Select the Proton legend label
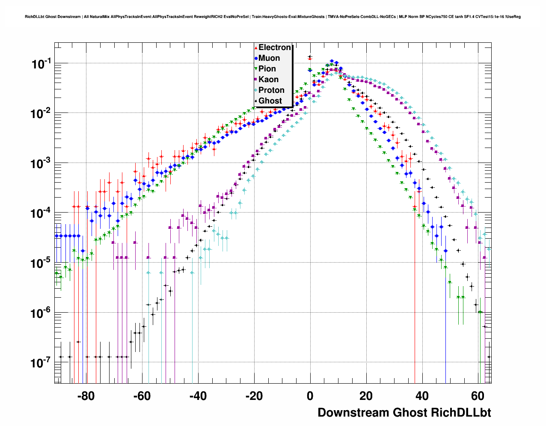The height and width of the screenshot is (426, 546). [x=271, y=90]
